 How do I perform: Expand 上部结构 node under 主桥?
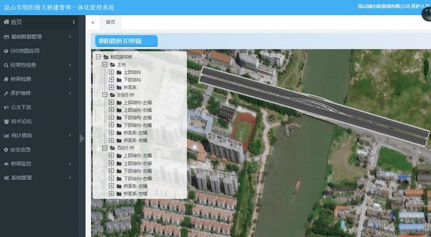tap(112, 72)
